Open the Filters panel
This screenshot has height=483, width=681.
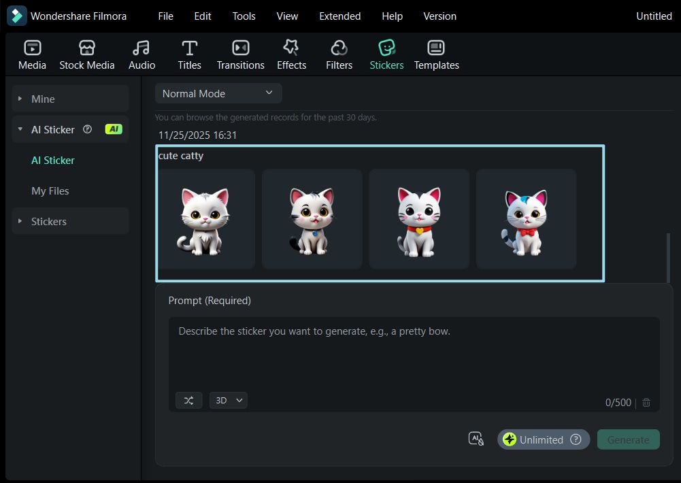coord(339,54)
